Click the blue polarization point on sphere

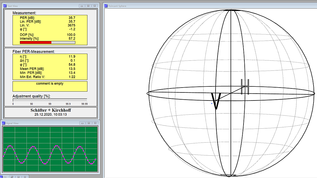pyautogui.click(x=212, y=104)
